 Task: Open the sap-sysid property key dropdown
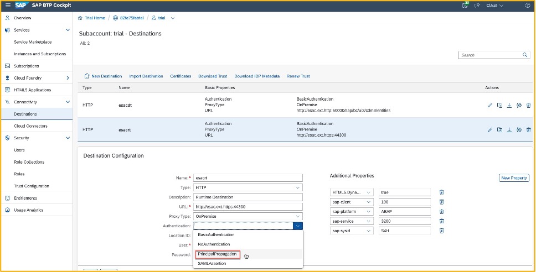[x=369, y=231]
